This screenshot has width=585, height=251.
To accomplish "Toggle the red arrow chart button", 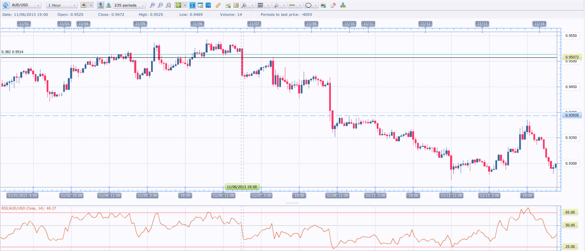I will click(x=101, y=5).
